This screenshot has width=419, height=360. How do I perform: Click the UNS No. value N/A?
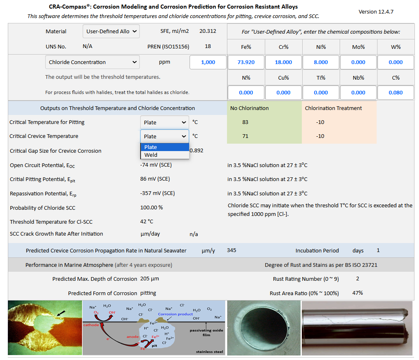click(x=88, y=46)
